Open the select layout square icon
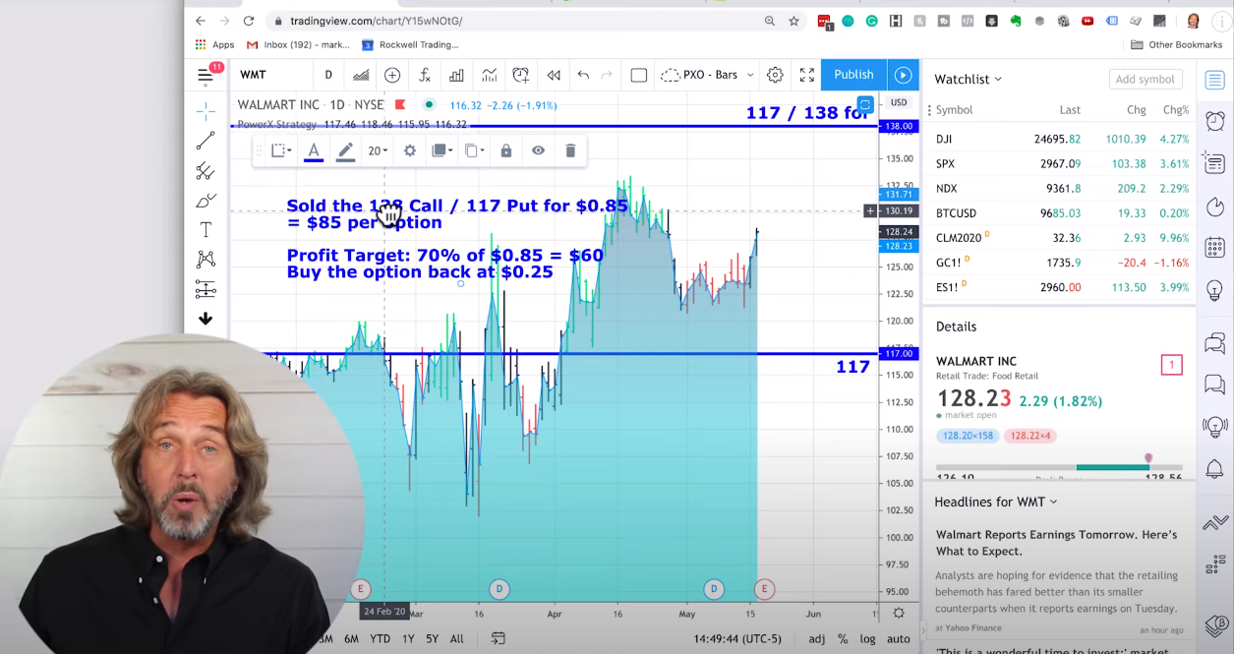Viewport: 1234px width, 654px height. (x=638, y=75)
